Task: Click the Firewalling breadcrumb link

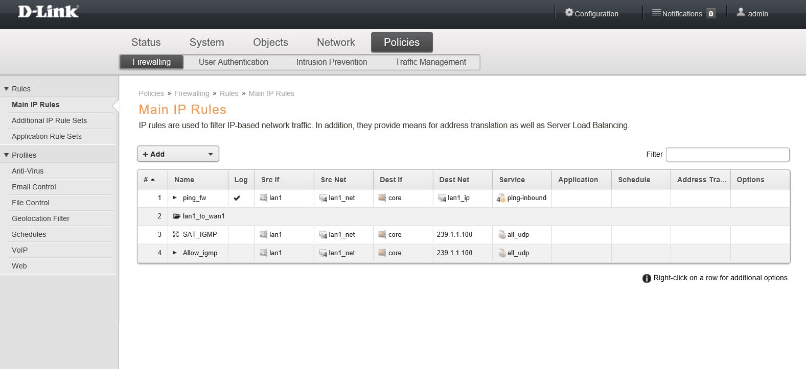Action: tap(192, 93)
